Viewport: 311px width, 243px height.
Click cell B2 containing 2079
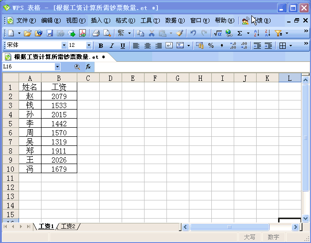pos(59,96)
